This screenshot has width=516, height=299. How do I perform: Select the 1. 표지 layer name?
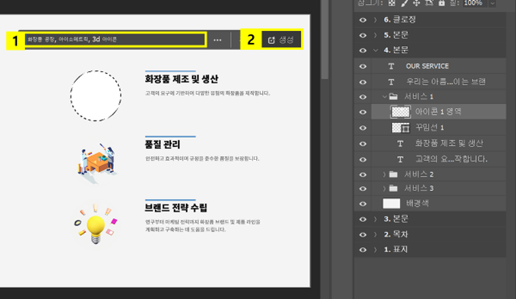pos(396,250)
